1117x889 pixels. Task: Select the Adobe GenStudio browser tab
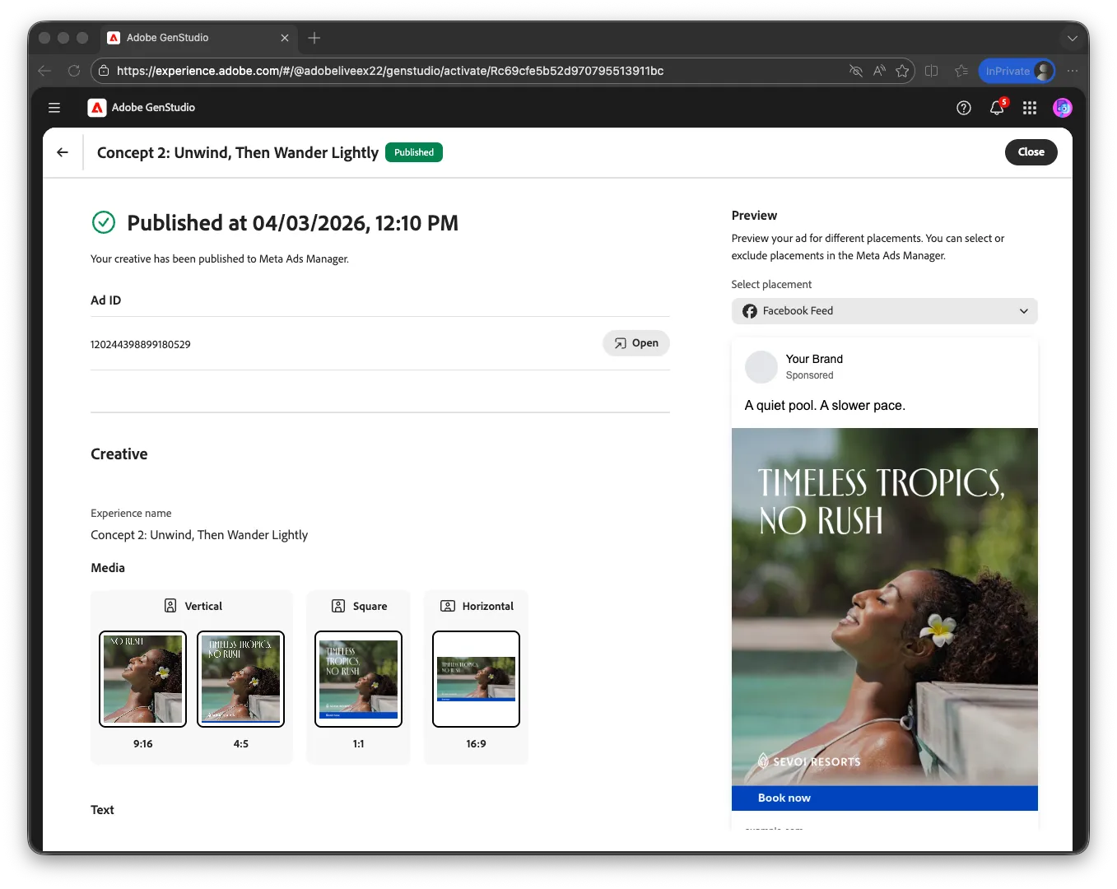pyautogui.click(x=199, y=38)
